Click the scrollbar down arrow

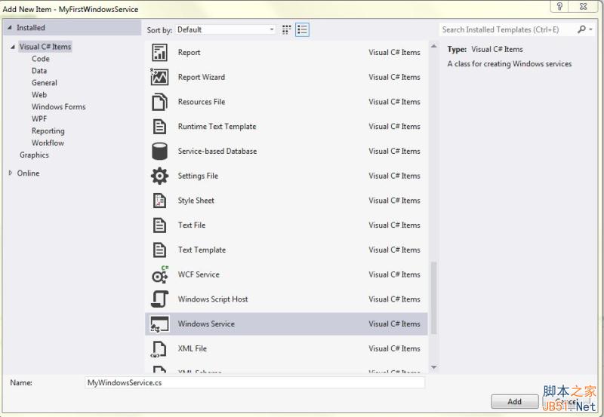coord(433,367)
